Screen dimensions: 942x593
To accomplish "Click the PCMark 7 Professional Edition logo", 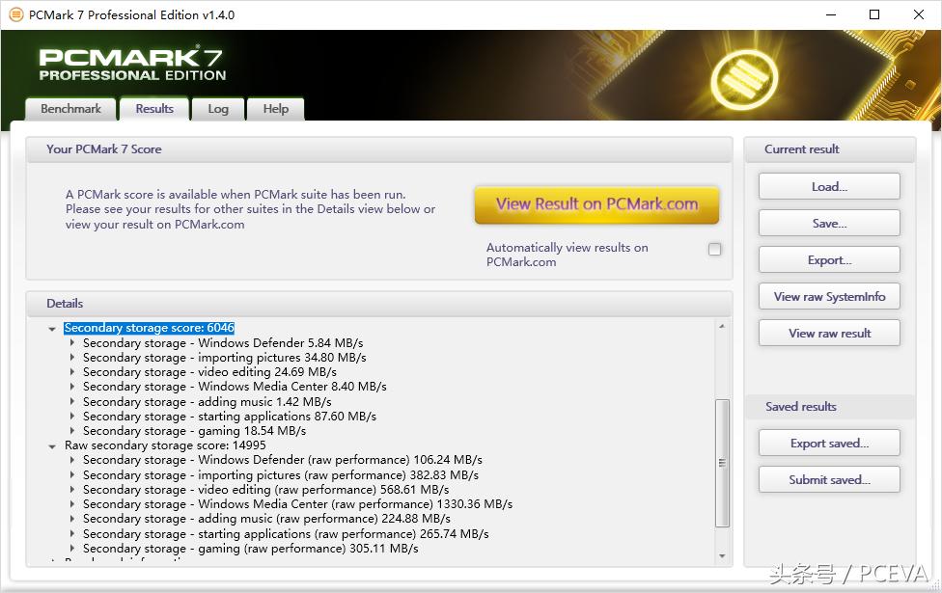I will 132,65.
